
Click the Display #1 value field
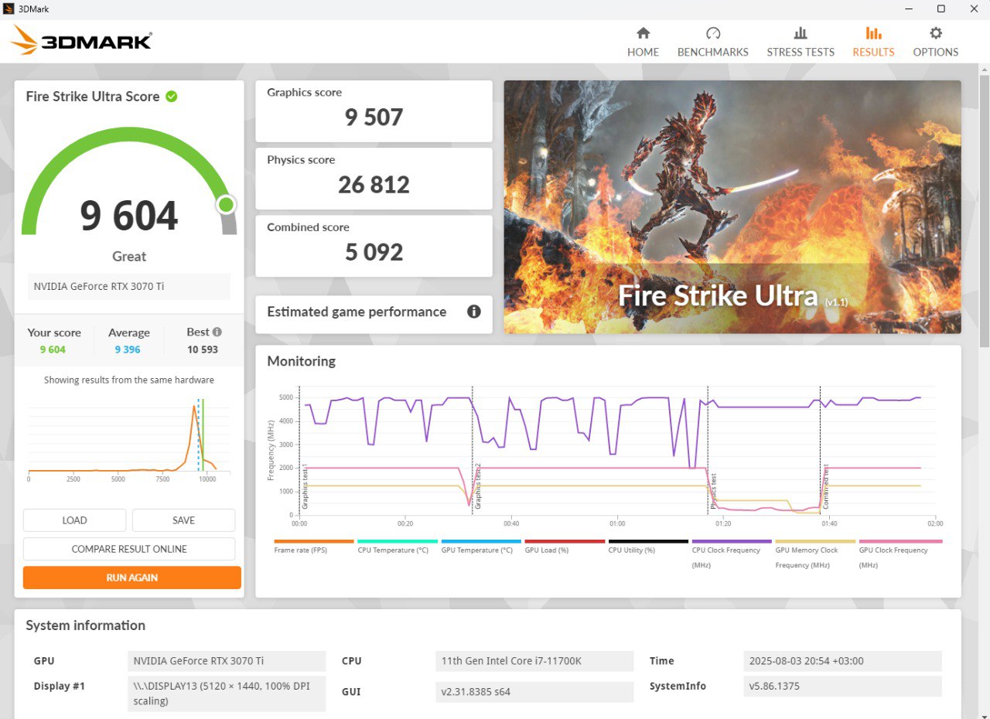(x=227, y=693)
